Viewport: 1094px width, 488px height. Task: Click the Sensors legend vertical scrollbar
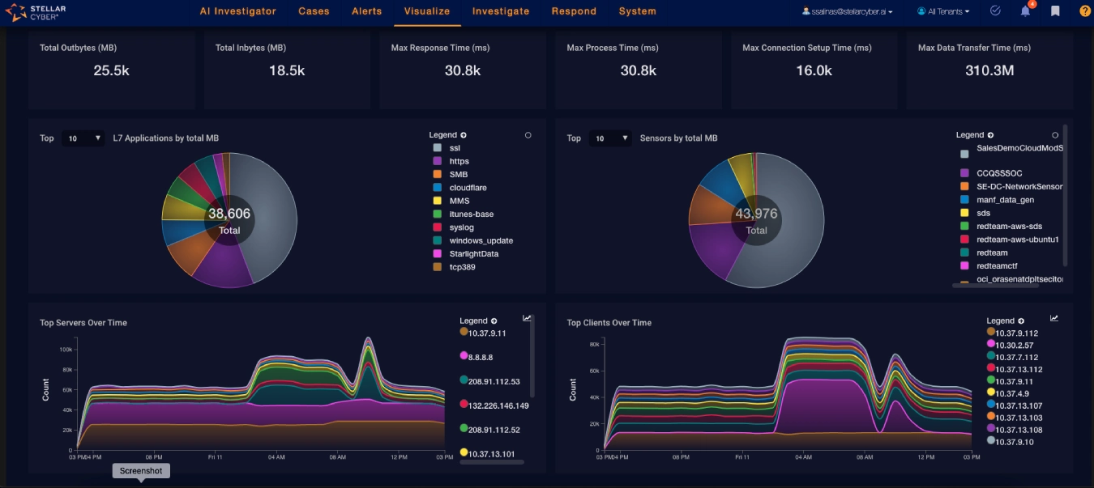(1065, 194)
